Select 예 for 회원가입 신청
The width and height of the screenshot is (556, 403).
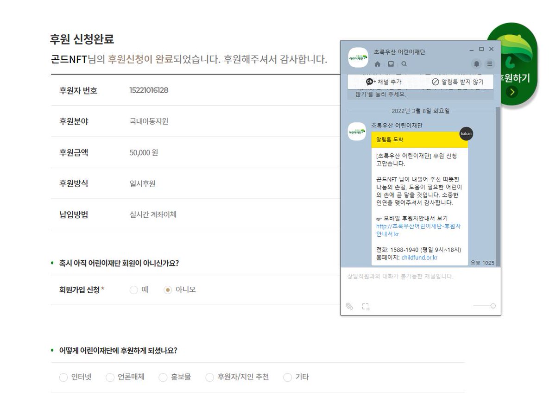[x=134, y=290]
